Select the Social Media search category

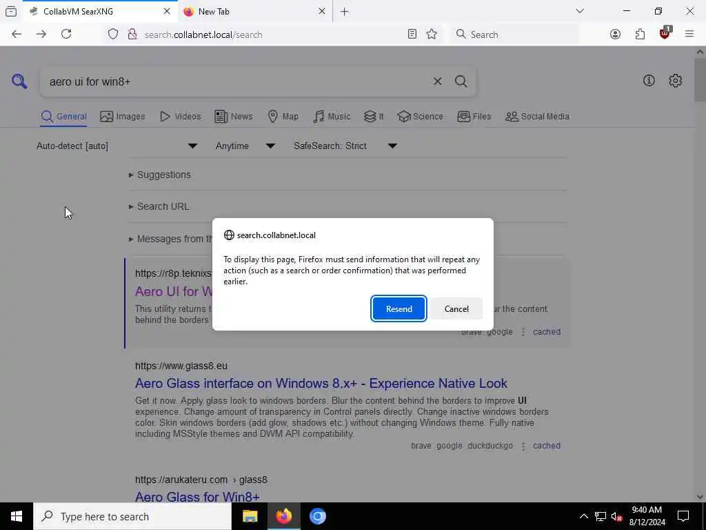click(x=537, y=117)
